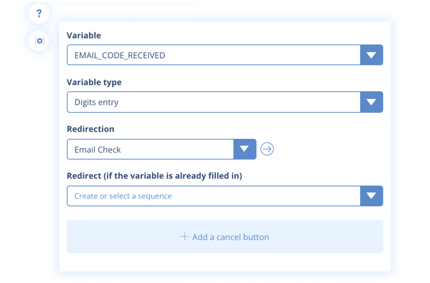Screen dimensions: 430x283
Task: Click the 'Variable type' label
Action: click(94, 83)
